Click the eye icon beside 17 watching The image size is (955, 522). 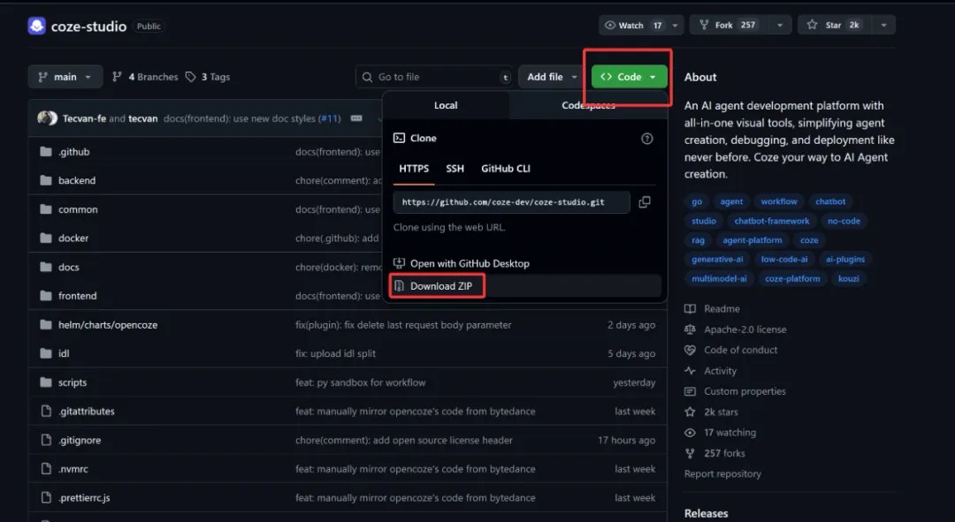(690, 433)
